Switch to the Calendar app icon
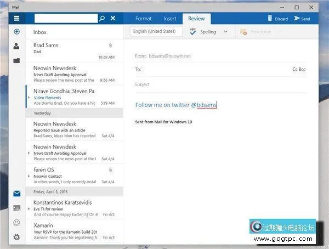The width and height of the screenshot is (329, 249). pyautogui.click(x=16, y=208)
